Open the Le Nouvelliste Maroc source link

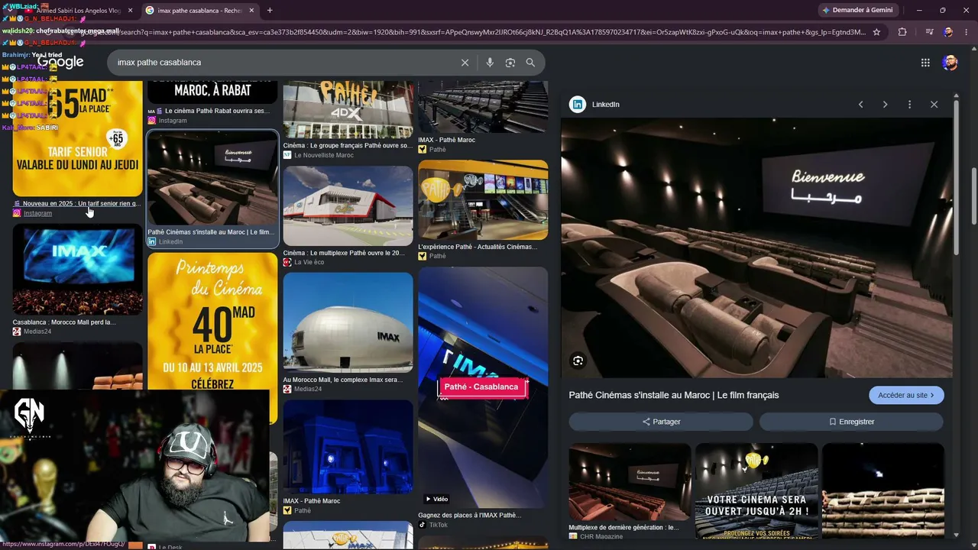point(324,155)
